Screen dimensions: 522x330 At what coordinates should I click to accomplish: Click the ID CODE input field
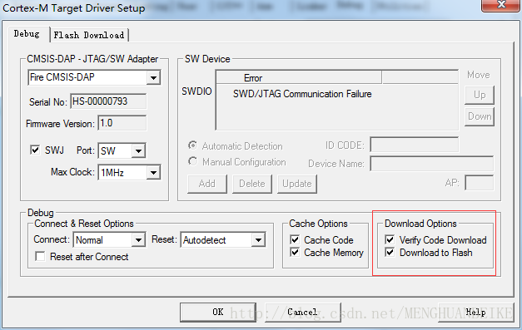415,145
